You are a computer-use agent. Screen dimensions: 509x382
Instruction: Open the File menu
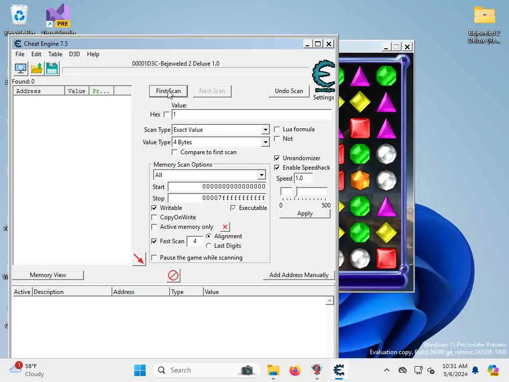[x=20, y=54]
